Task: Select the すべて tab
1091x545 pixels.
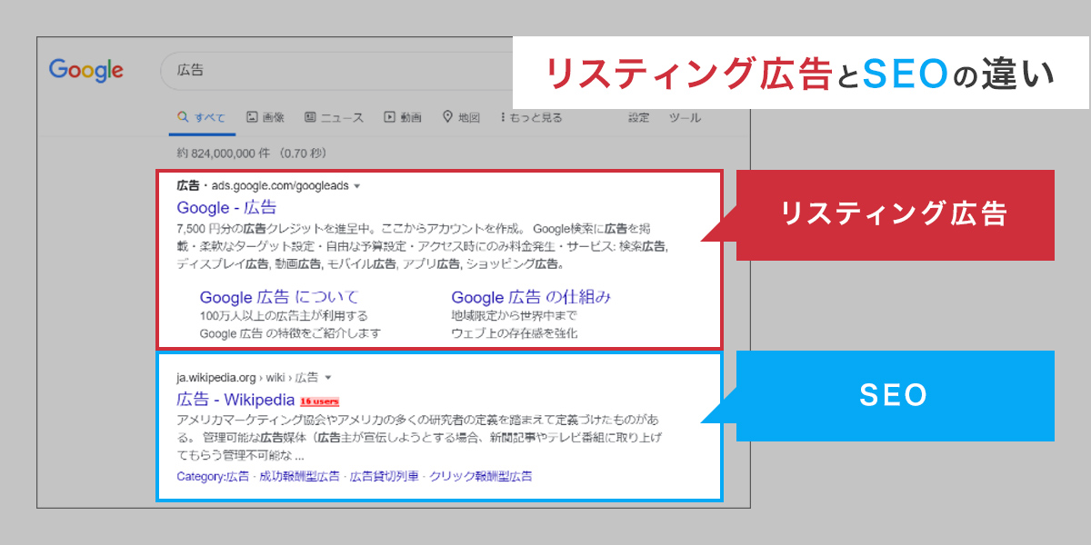Action: (201, 117)
